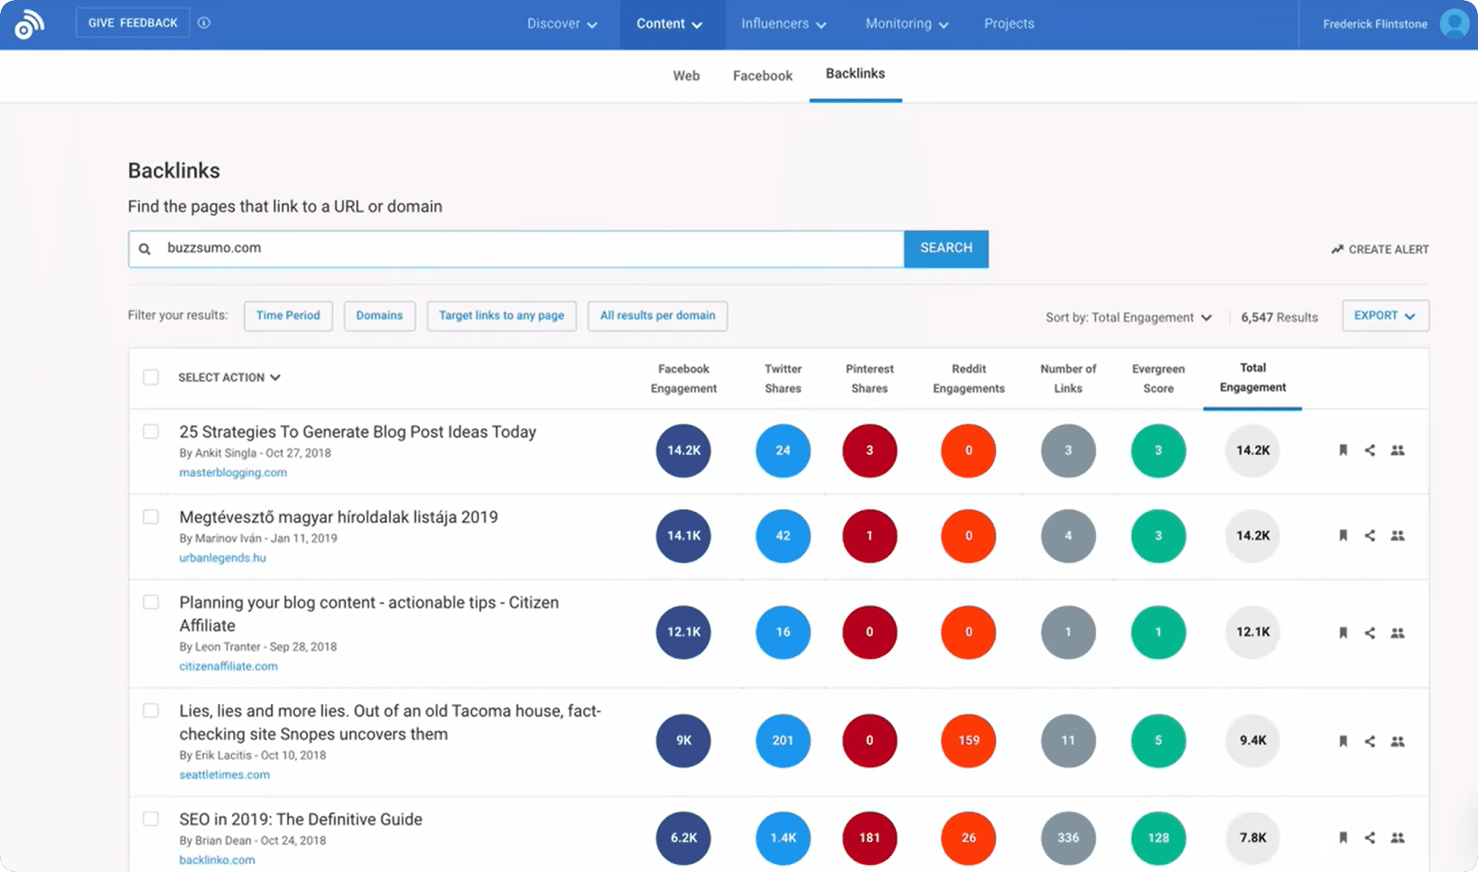Click the Target links to any page filter
This screenshot has width=1478, height=872.
coord(501,316)
